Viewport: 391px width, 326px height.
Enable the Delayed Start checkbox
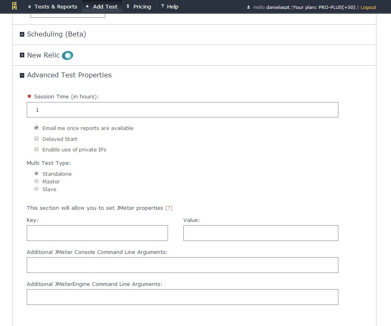(36, 138)
